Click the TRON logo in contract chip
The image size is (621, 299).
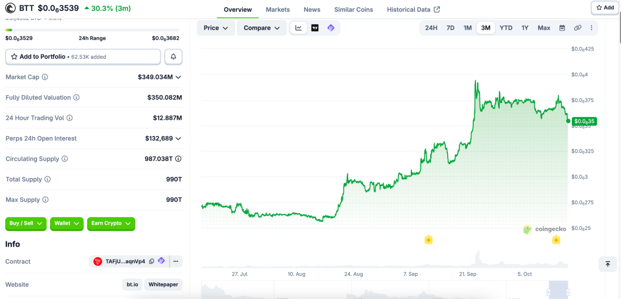tap(98, 262)
